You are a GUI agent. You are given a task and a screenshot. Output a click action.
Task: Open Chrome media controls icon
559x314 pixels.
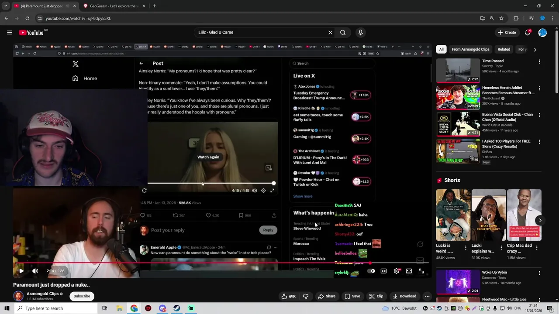[531, 18]
